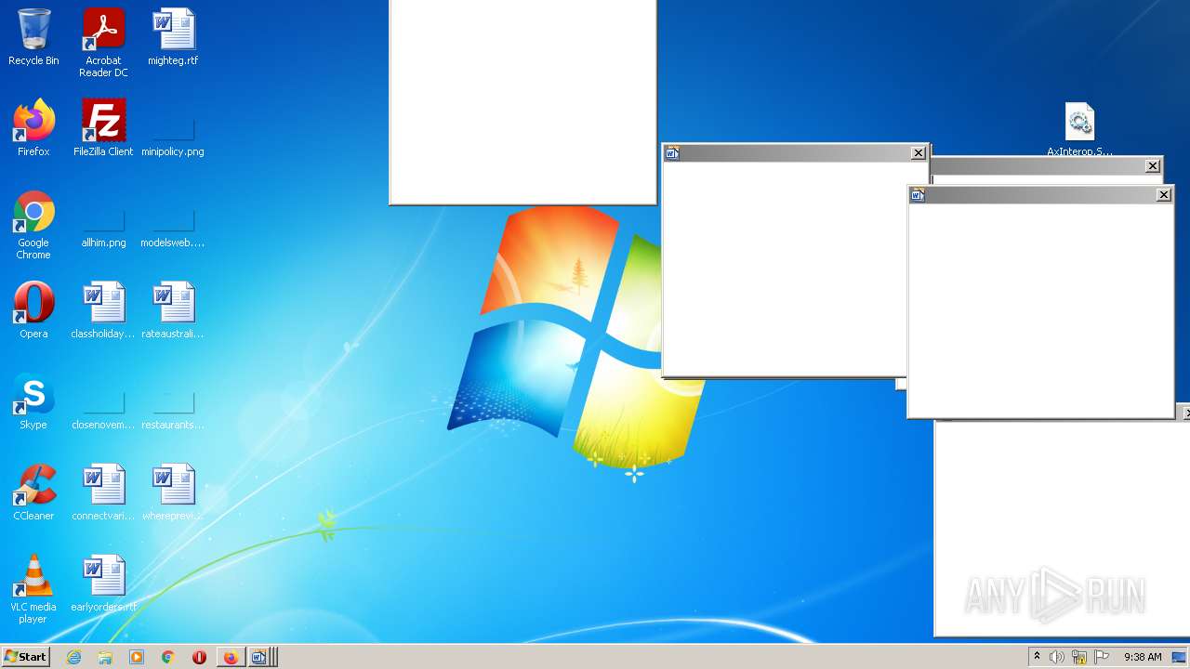Launch Acrobat Reader DC shortcut
Viewport: 1190px width, 669px height.
pos(103,43)
